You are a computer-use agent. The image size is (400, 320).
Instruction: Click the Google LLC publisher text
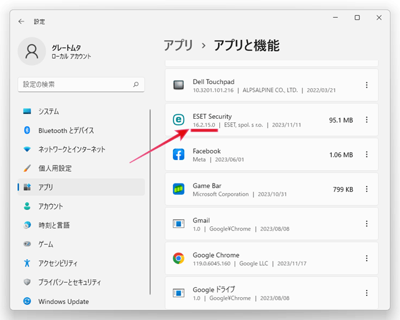point(254,264)
